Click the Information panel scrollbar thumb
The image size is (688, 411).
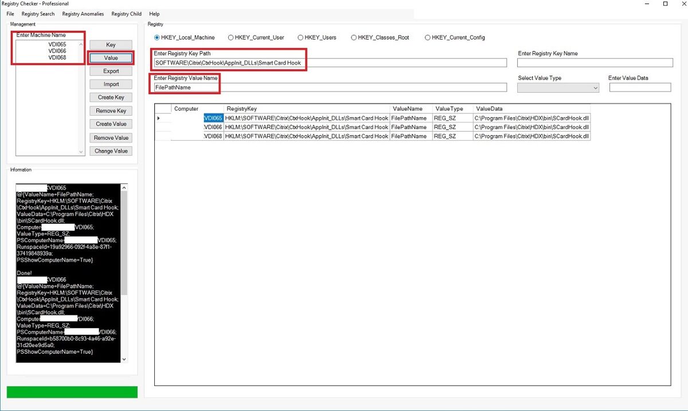124,243
